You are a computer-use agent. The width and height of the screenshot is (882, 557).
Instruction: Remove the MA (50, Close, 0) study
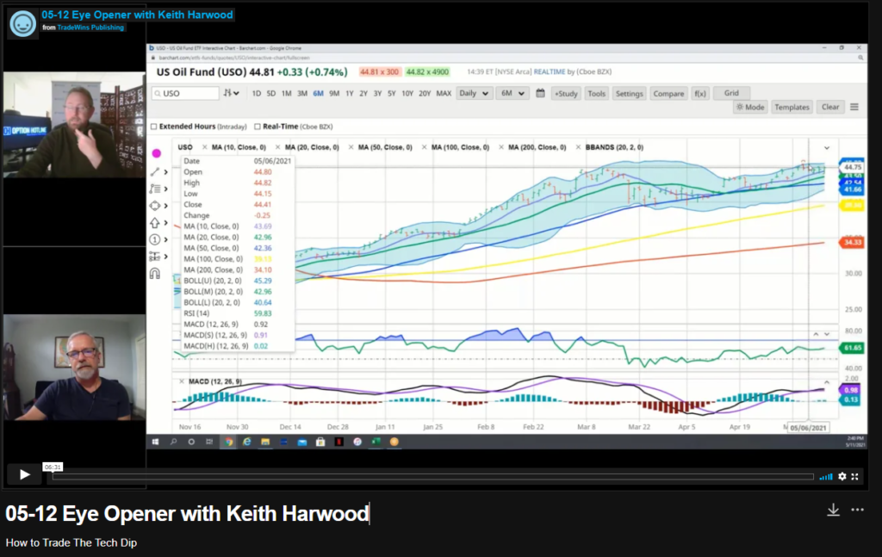click(x=351, y=147)
